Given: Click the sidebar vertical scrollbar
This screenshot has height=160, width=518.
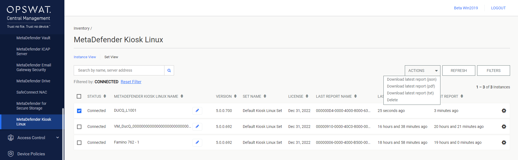Looking at the screenshot, I should click(x=63, y=134).
